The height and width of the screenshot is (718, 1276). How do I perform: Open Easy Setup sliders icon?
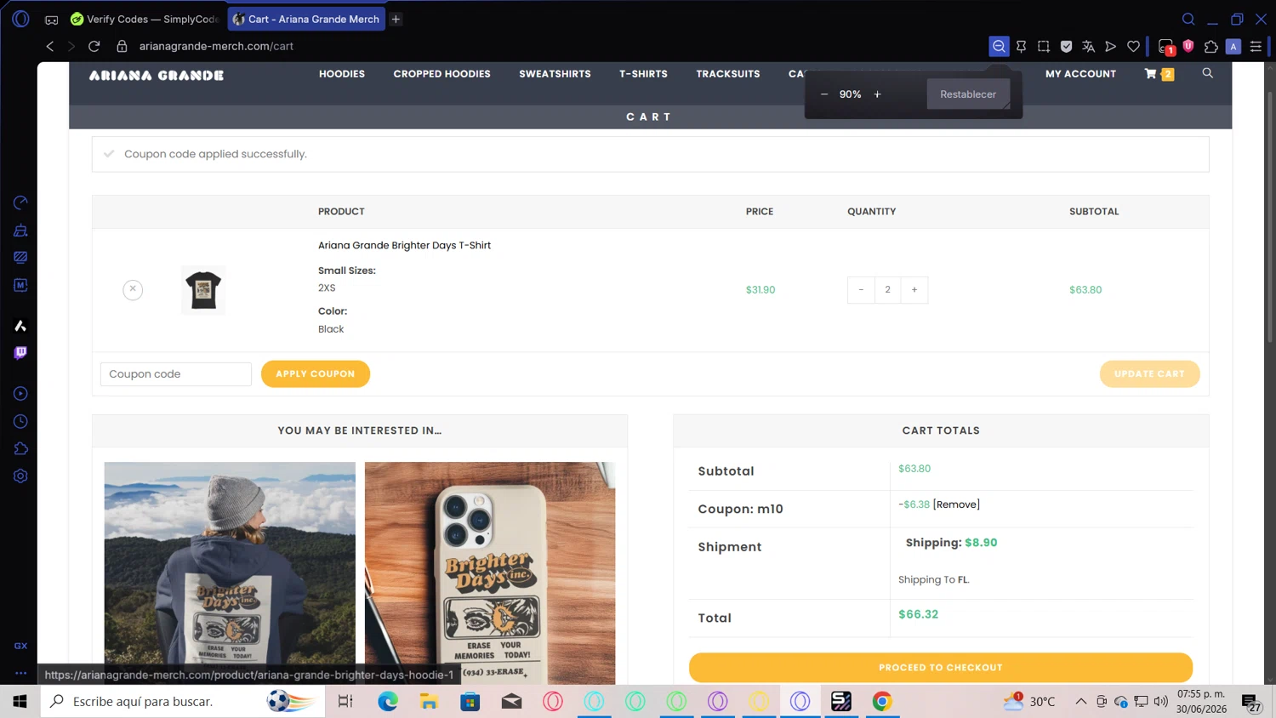click(x=1256, y=46)
